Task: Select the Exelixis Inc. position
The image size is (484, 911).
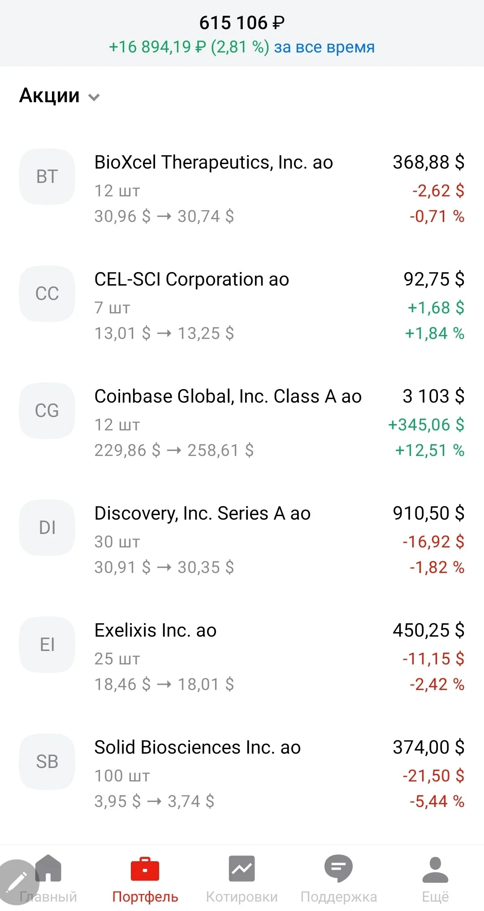Action: 242,657
